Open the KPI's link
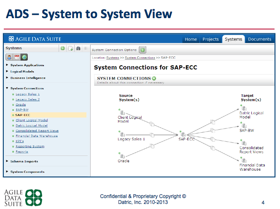The height and width of the screenshot is (209, 280). coord(20,141)
